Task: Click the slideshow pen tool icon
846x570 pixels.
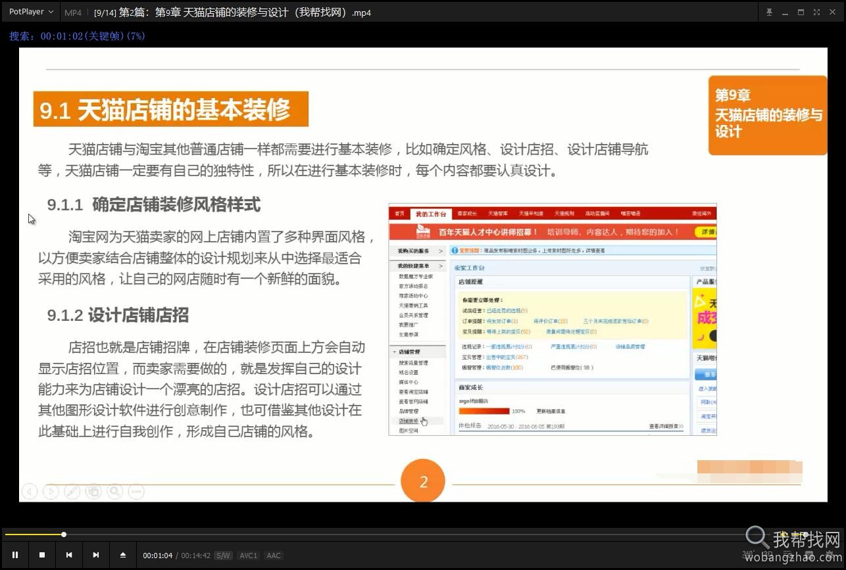Action: (x=72, y=491)
